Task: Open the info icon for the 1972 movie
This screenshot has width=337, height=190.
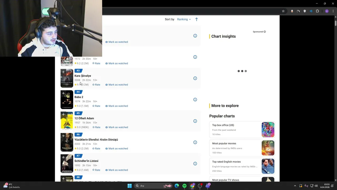Action: (195, 57)
